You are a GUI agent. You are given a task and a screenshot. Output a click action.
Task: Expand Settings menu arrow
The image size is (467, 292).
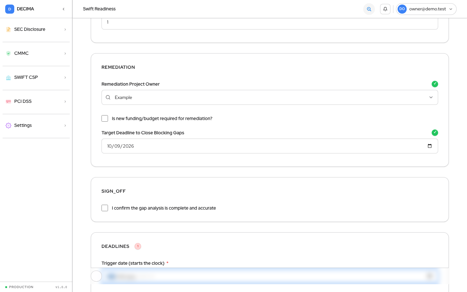(x=65, y=126)
